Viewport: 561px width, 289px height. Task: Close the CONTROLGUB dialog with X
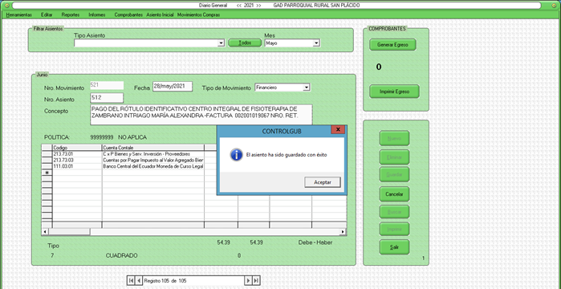point(338,129)
